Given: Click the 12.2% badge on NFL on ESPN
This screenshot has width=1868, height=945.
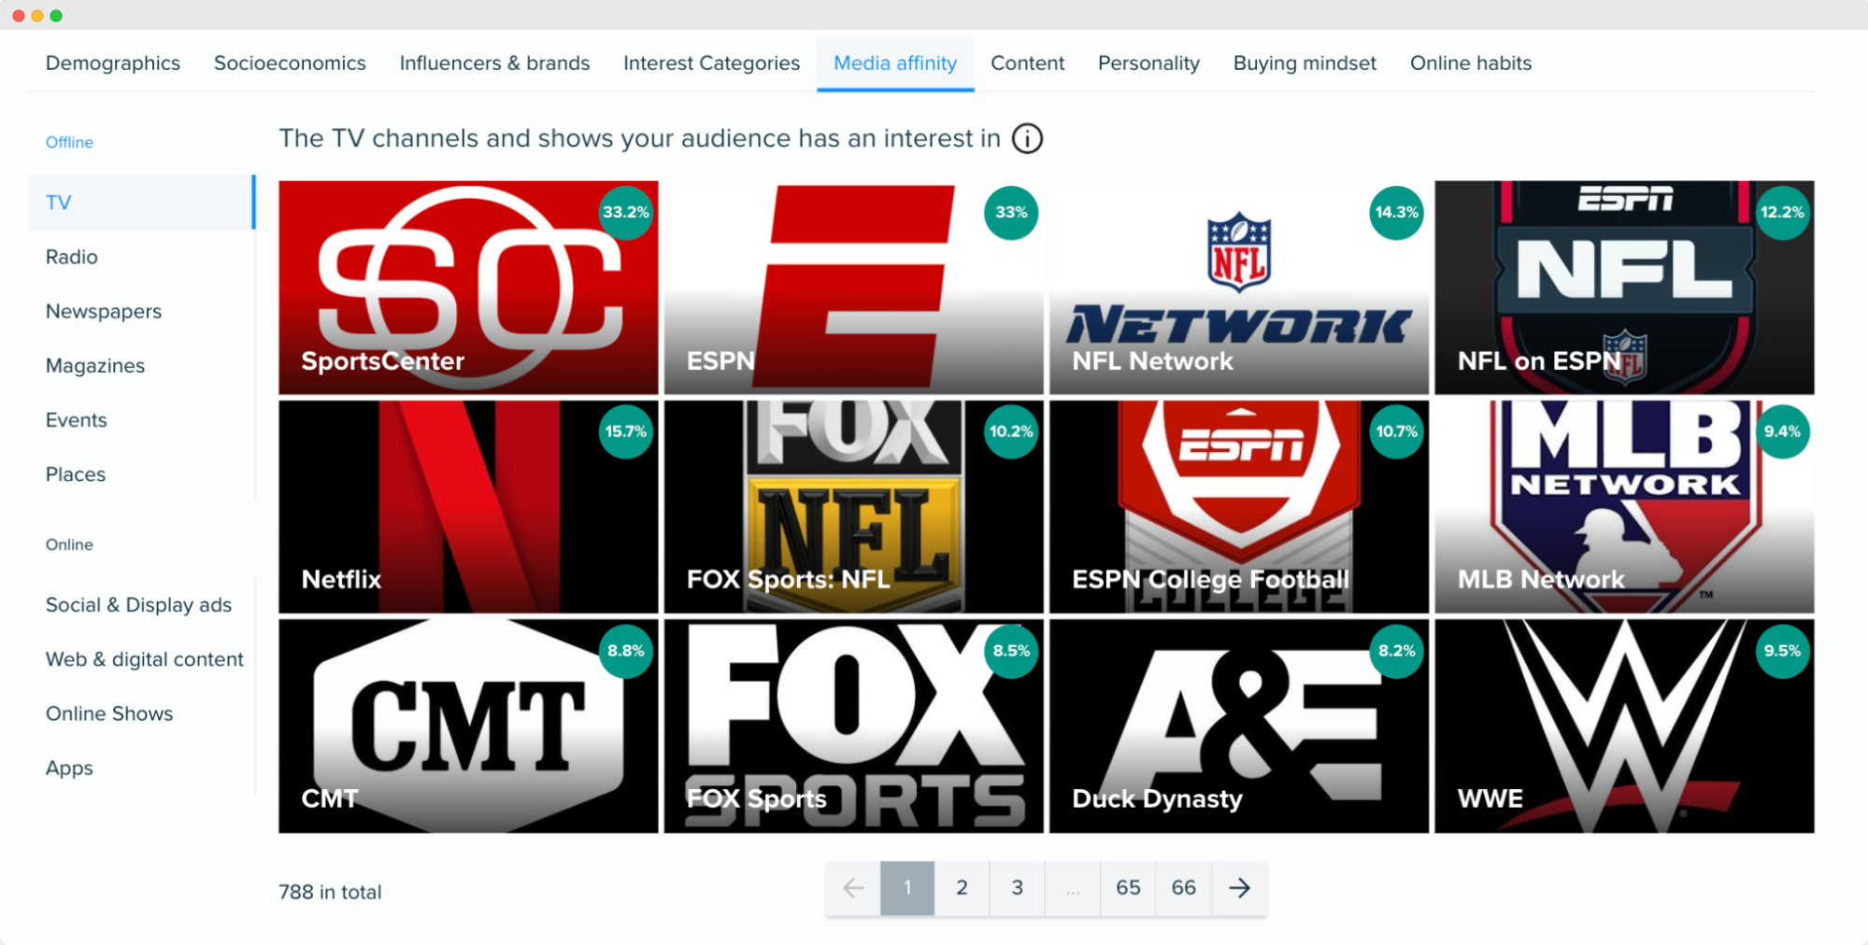Looking at the screenshot, I should click(x=1782, y=212).
